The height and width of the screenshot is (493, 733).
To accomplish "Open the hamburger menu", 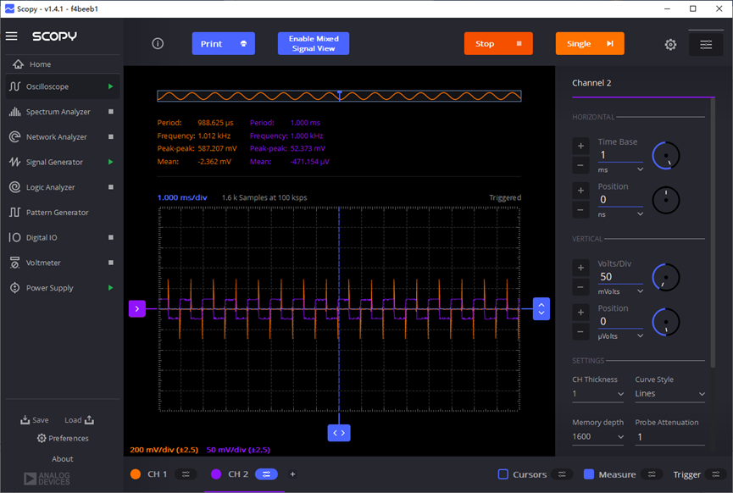I will coord(12,36).
